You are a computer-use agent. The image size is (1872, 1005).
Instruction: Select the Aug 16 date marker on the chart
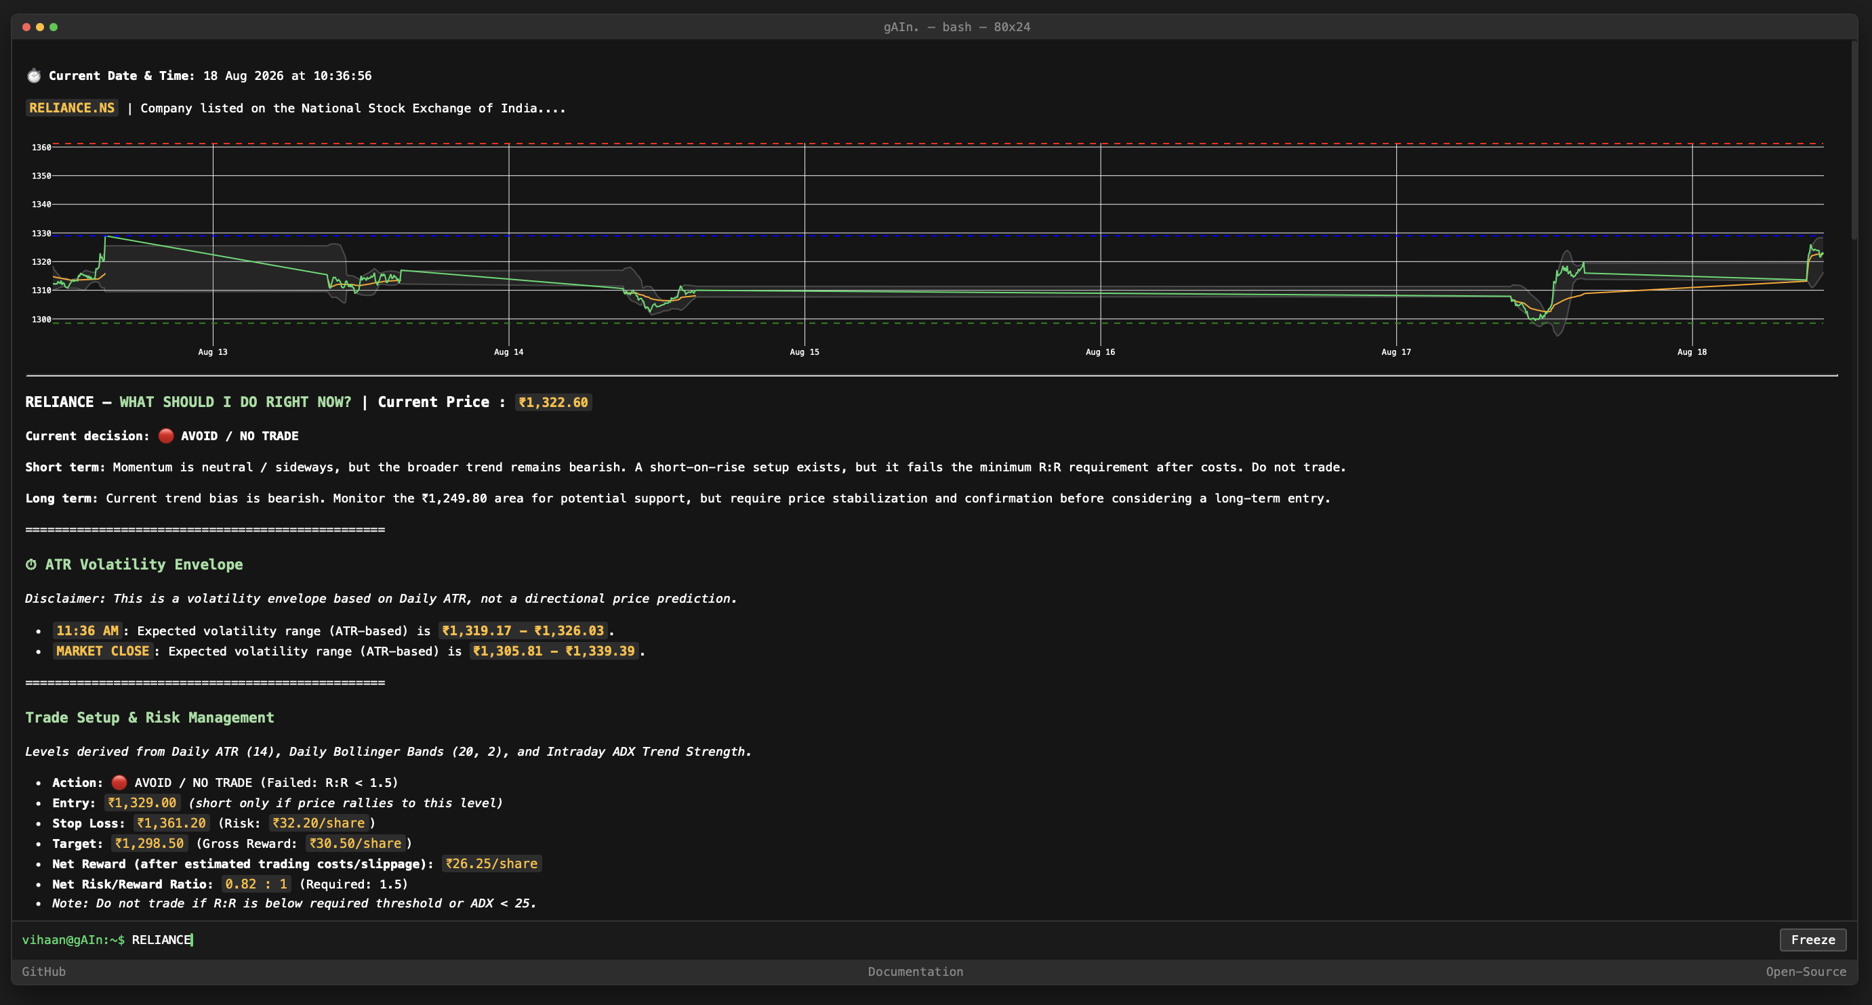pos(1100,352)
